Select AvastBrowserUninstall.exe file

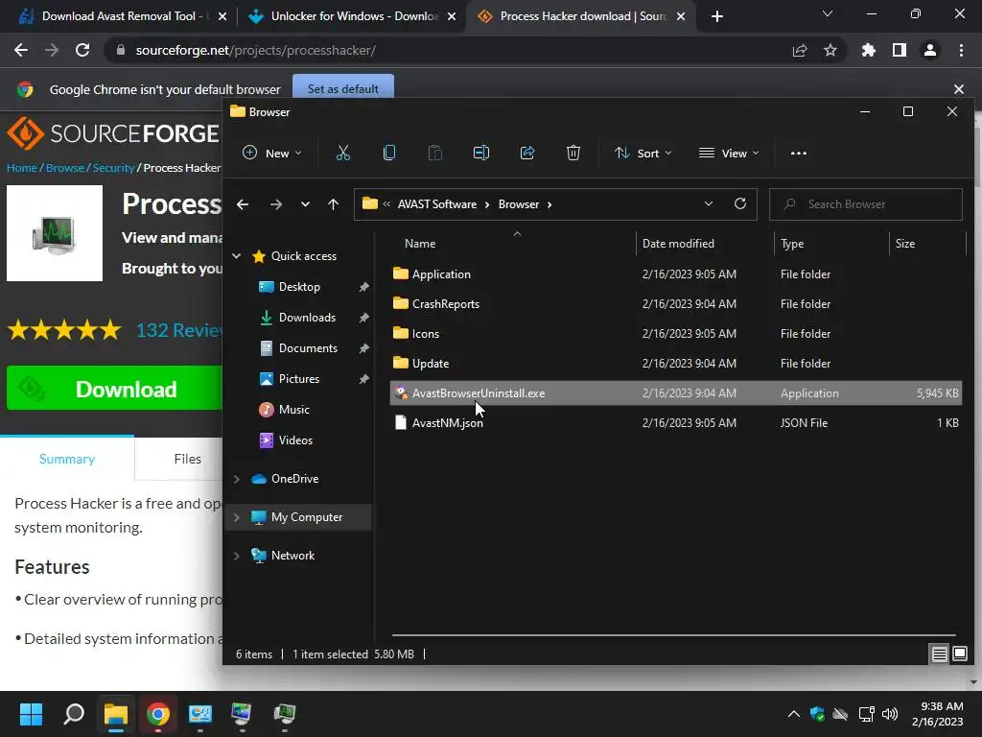[x=676, y=392]
